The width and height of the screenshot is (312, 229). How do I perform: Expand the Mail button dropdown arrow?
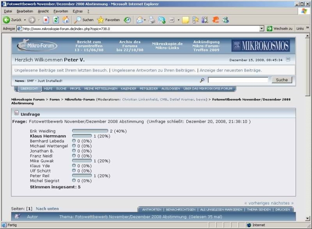(145, 20)
